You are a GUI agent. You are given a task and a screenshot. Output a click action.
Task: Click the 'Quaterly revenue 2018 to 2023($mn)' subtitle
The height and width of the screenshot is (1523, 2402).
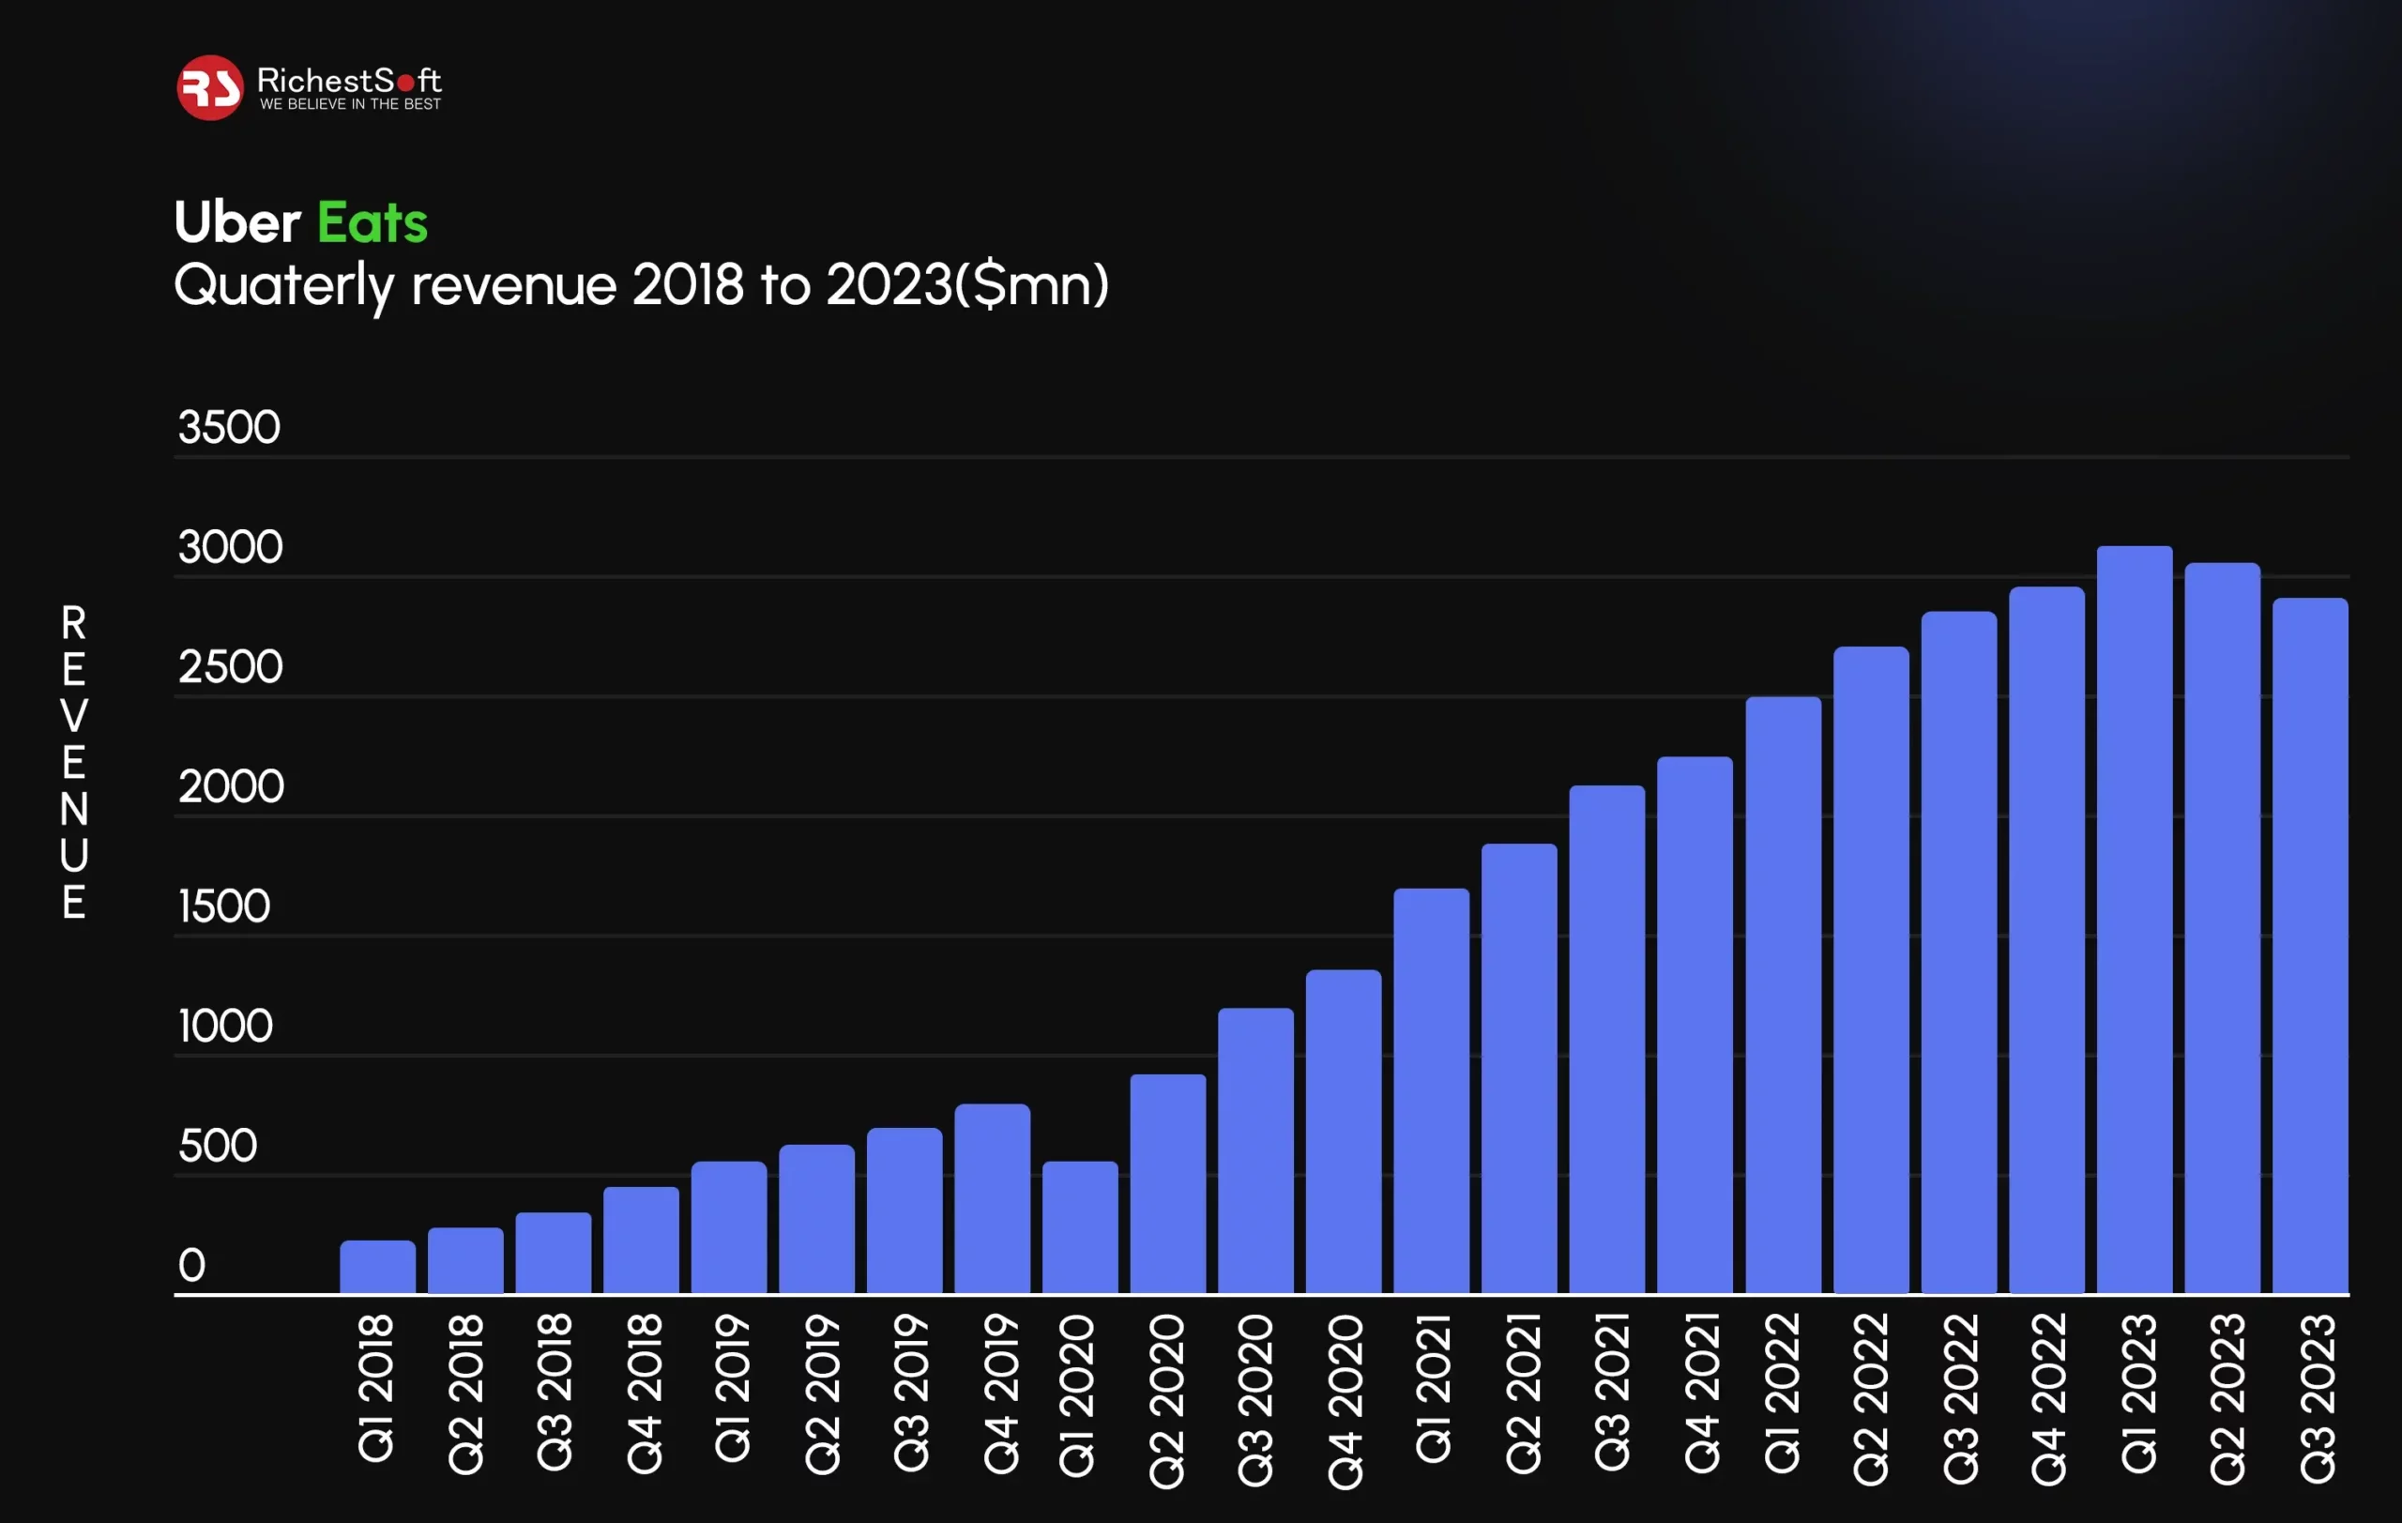pos(642,287)
